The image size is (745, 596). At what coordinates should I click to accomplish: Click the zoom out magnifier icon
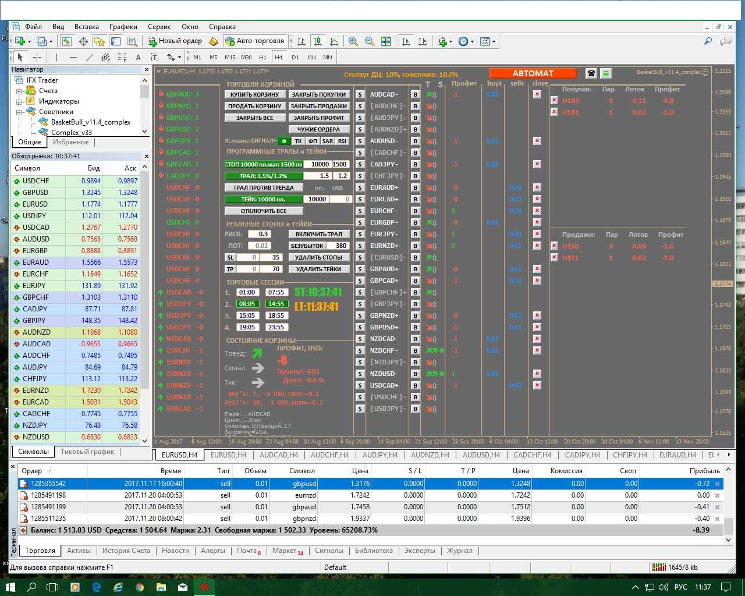tap(369, 41)
